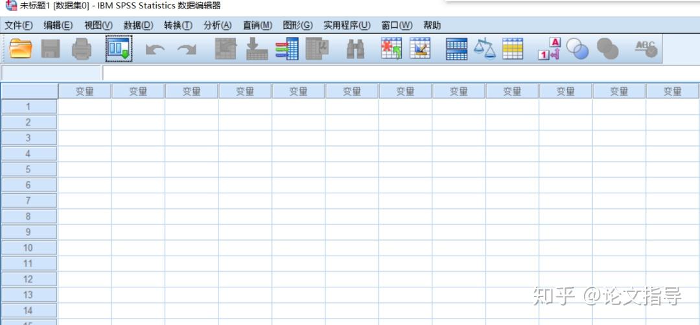
Task: Select row 8 header
Action: [x=29, y=216]
